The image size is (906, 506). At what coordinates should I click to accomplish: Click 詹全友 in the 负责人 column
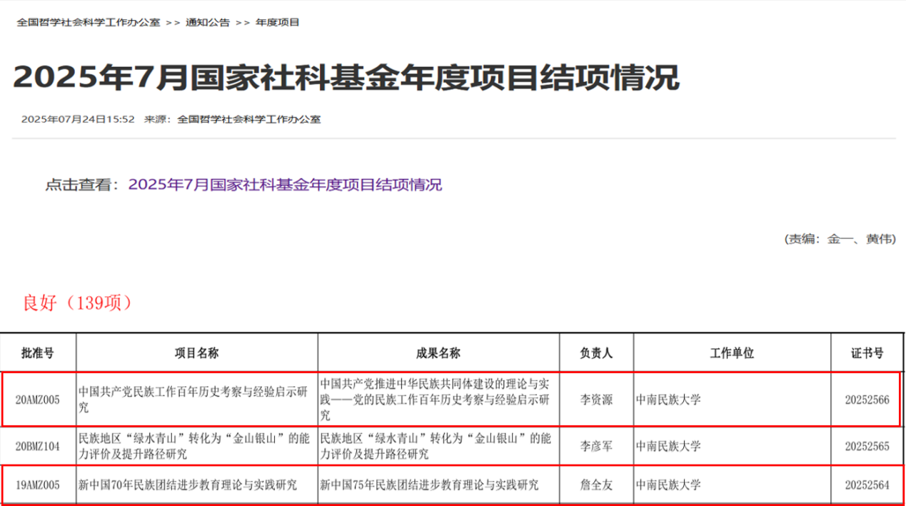tap(595, 485)
